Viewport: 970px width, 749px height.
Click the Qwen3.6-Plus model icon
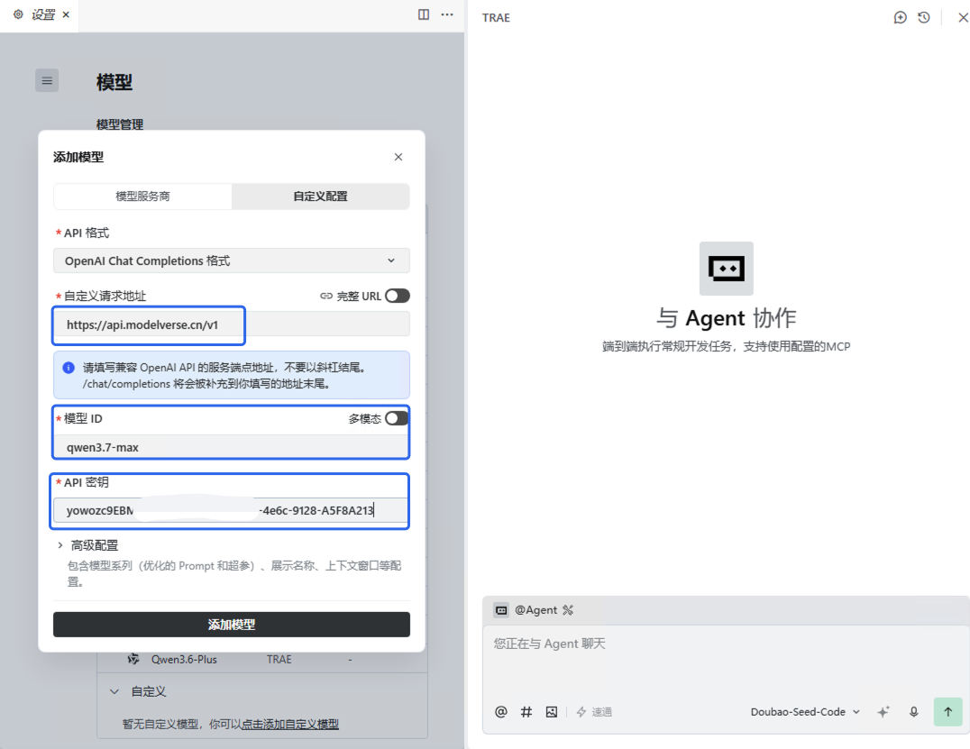point(133,659)
